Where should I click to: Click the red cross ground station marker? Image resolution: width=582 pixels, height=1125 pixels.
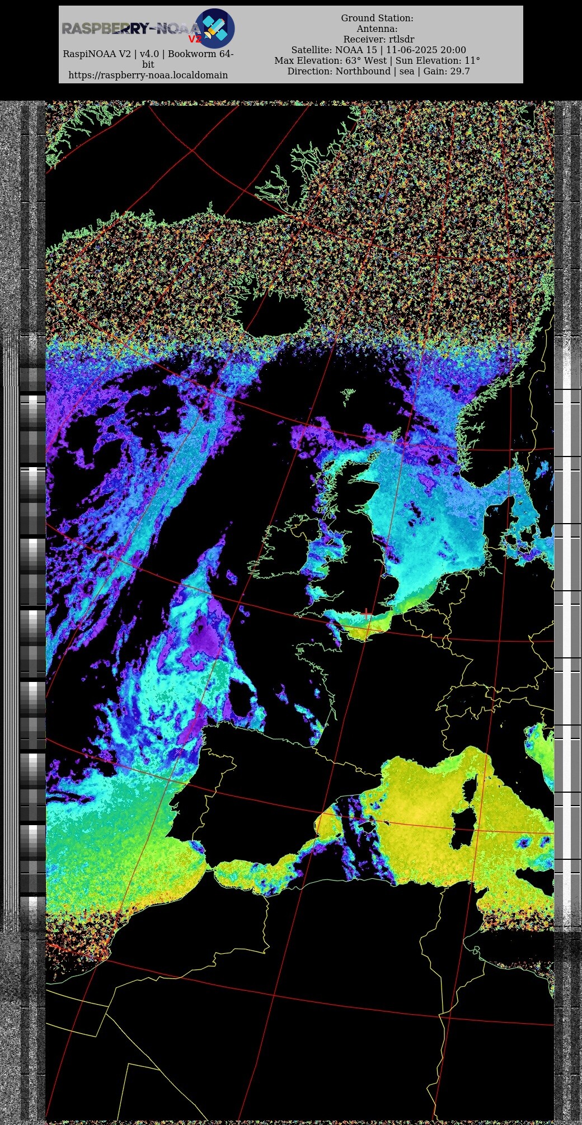[x=367, y=614]
